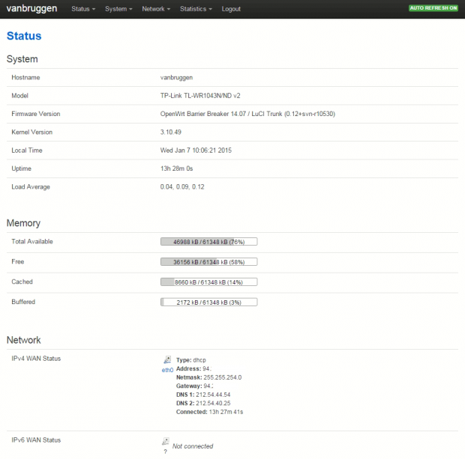
Task: Click the eth0 IPv4 WAN interface icon
Action: [x=166, y=360]
